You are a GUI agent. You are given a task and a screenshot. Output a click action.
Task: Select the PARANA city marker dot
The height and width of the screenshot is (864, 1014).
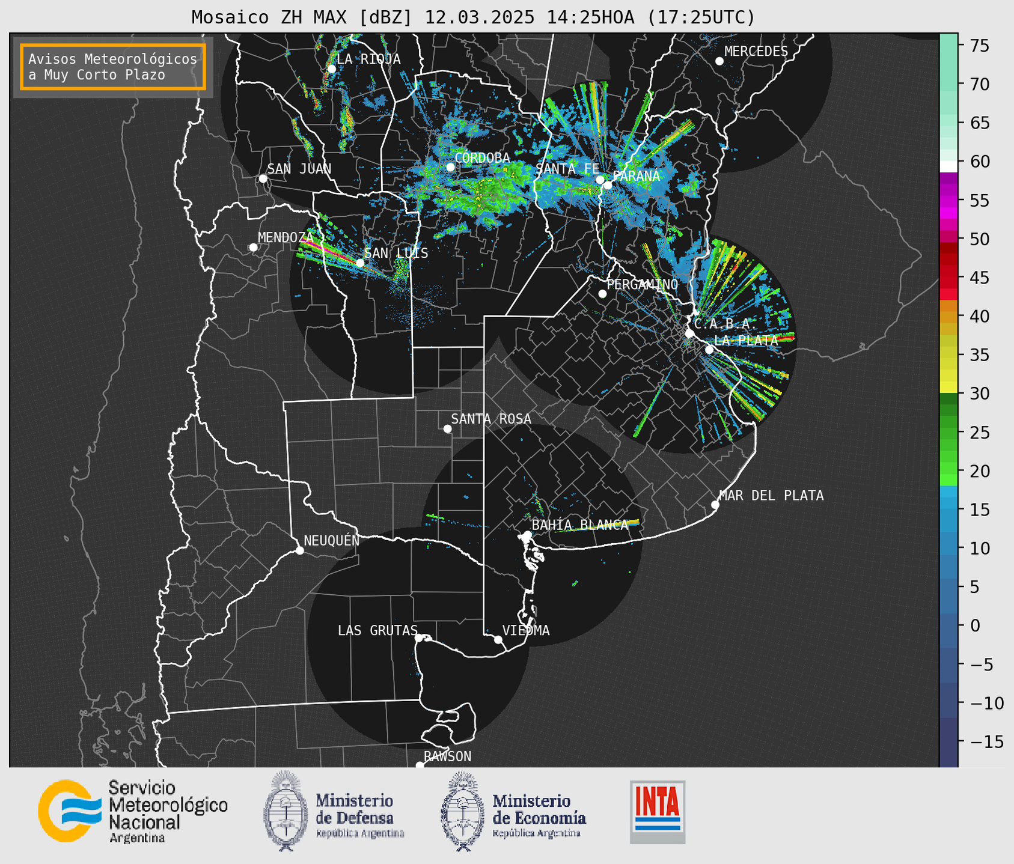(x=608, y=185)
